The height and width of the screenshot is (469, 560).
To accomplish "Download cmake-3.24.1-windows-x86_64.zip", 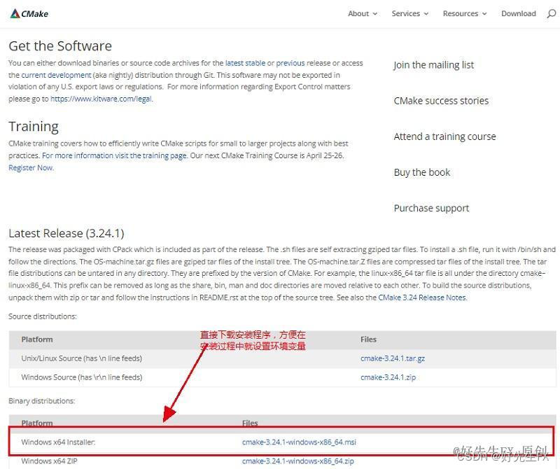I will pos(298,461).
